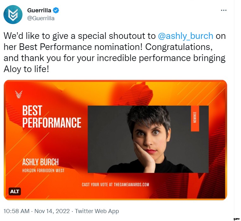
Task: Click the CAST YOUR VOTE text
Action: coord(115,185)
